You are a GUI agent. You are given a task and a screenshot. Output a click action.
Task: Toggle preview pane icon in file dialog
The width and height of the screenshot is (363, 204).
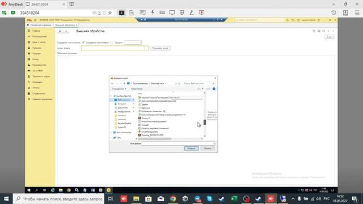[208, 89]
